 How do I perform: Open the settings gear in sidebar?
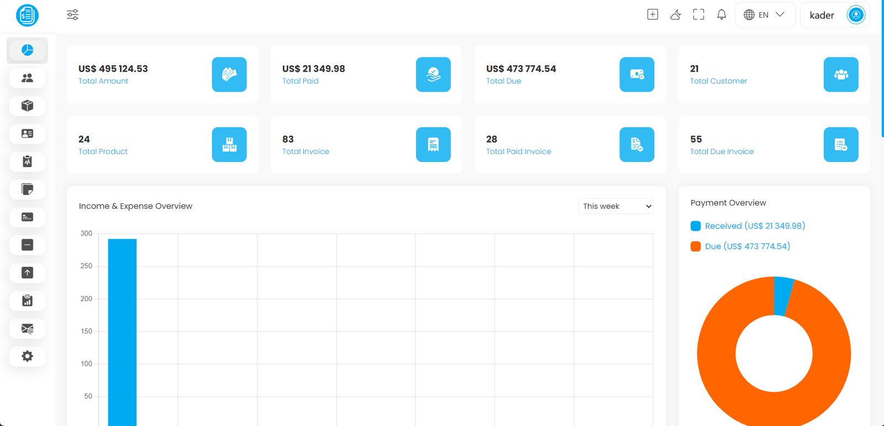(x=27, y=356)
